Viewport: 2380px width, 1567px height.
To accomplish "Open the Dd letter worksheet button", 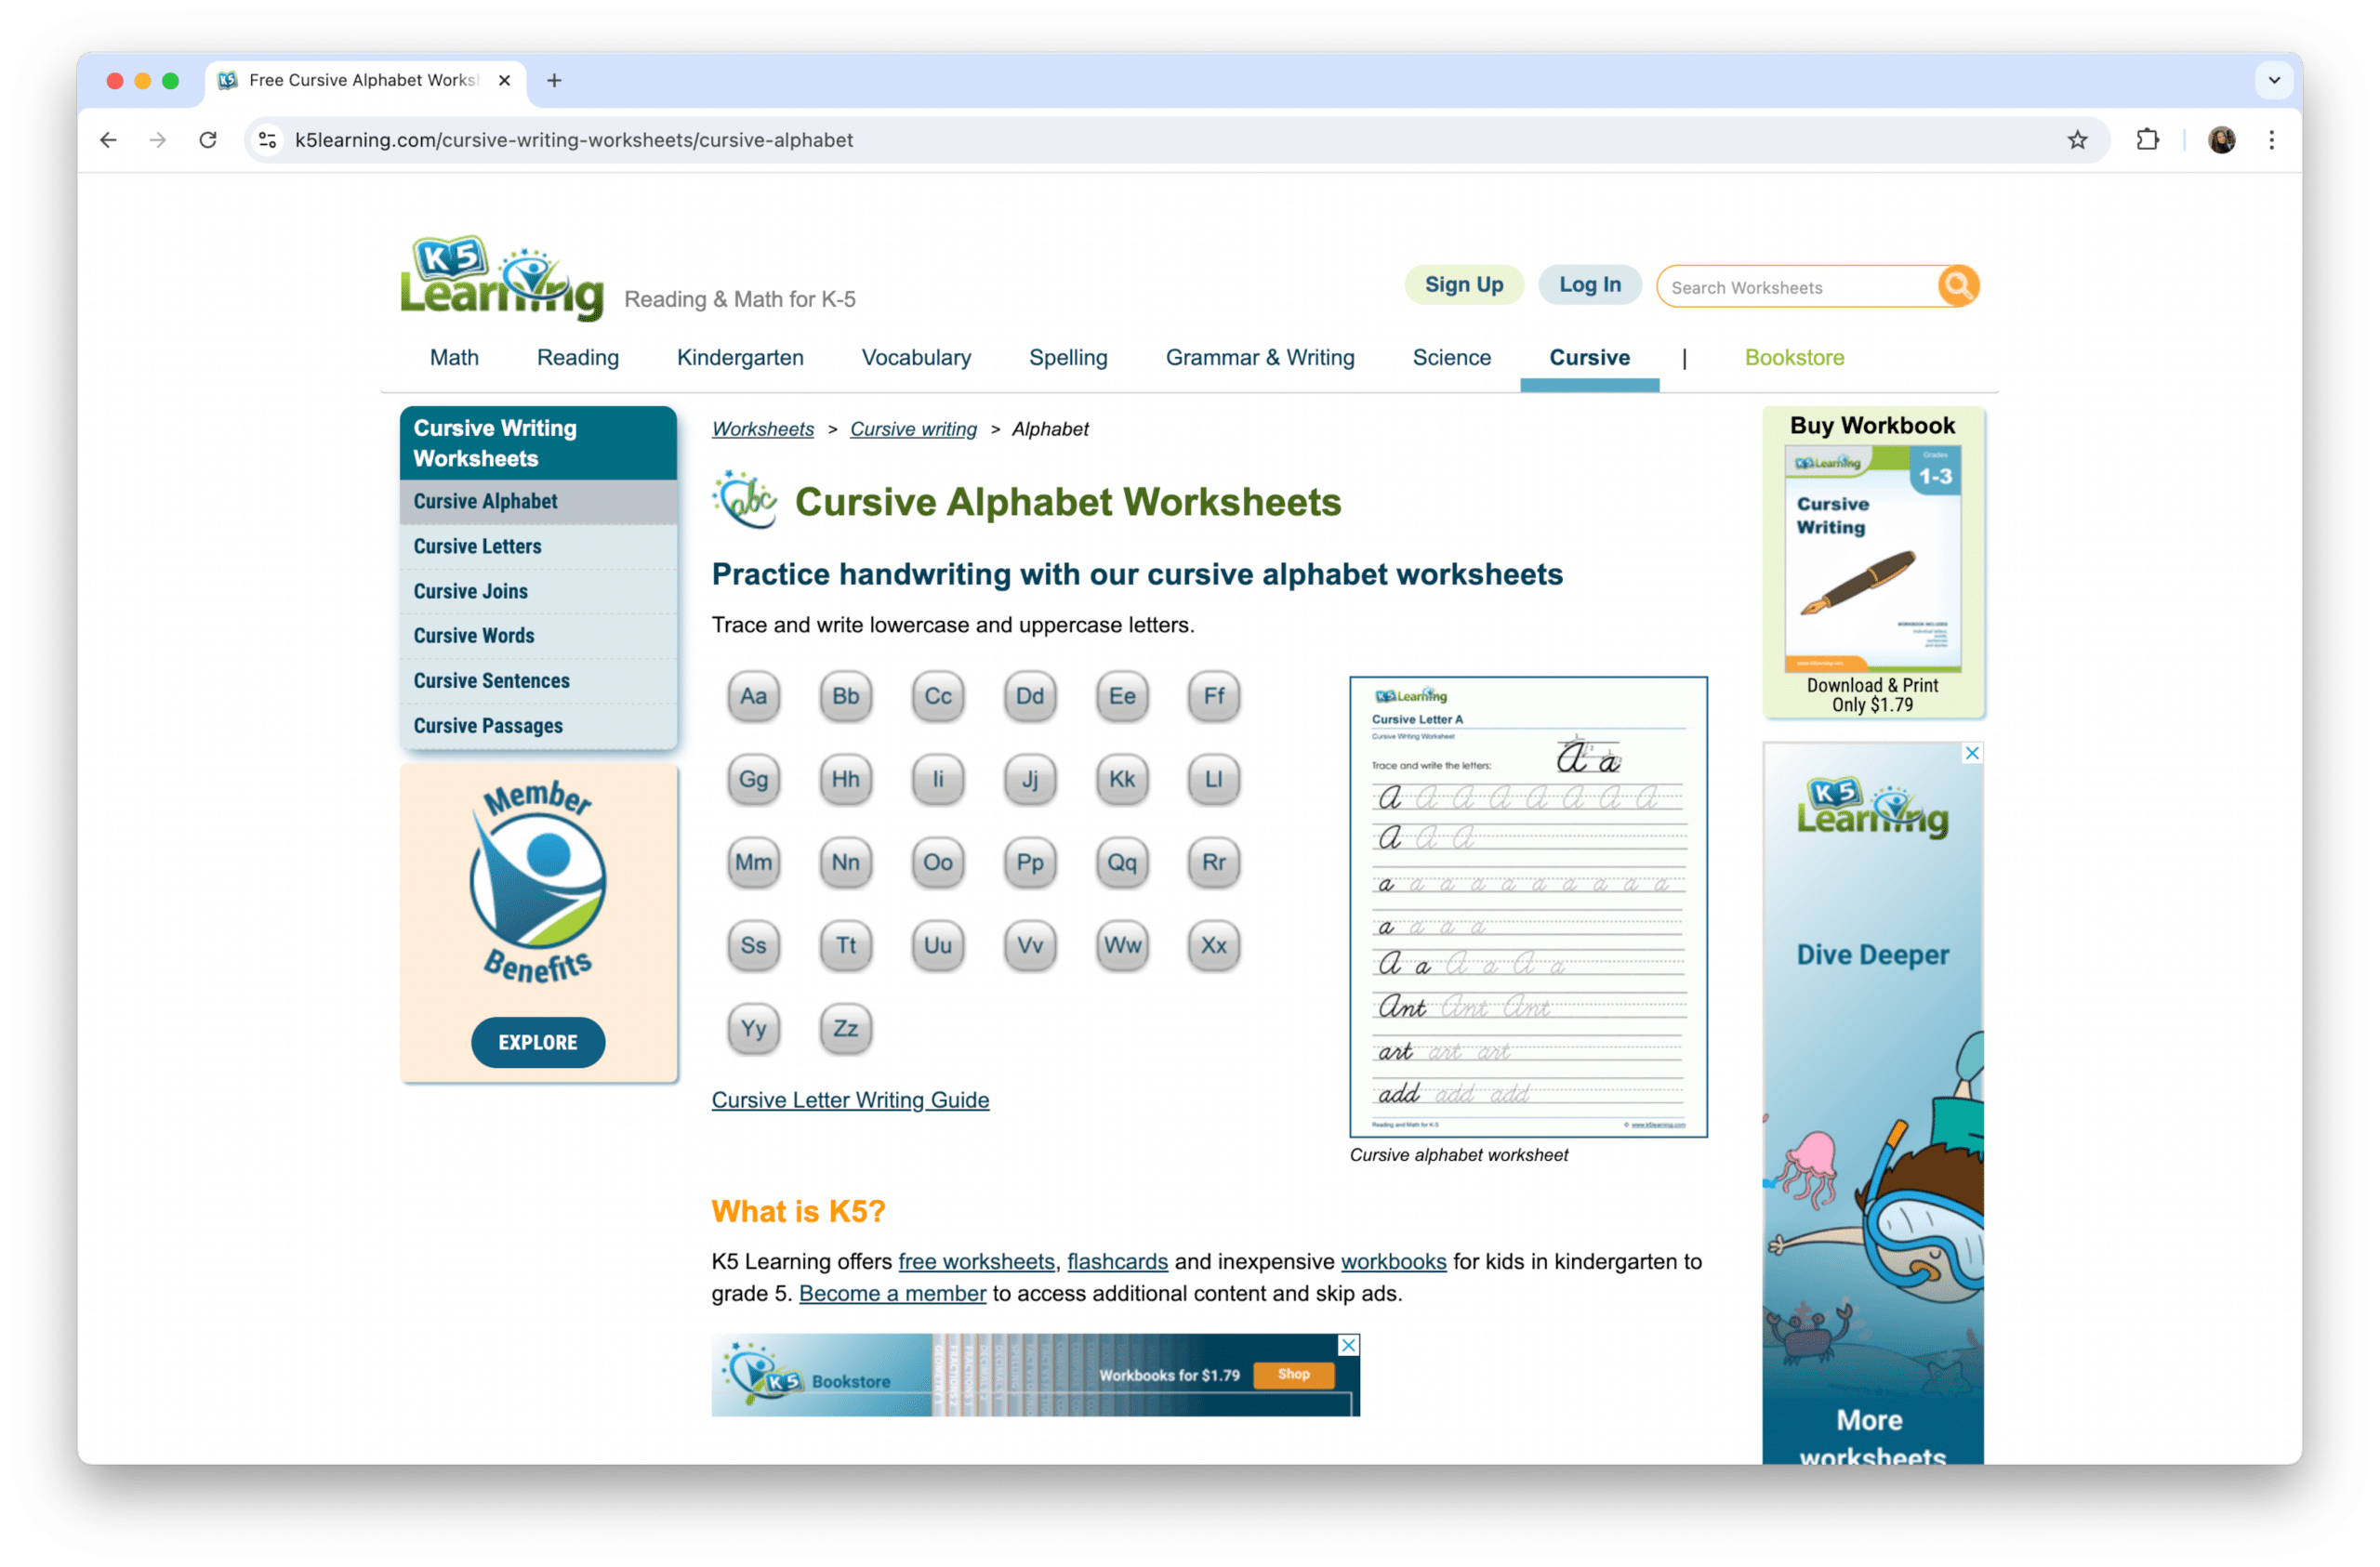I will [x=1029, y=696].
